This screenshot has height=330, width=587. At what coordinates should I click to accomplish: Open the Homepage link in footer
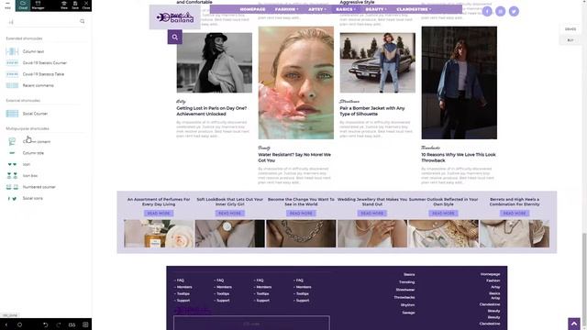490,274
